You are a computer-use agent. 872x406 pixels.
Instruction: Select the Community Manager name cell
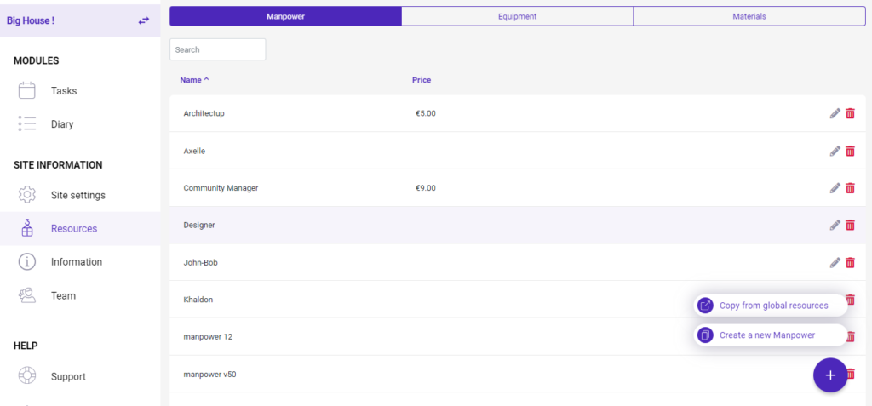point(221,188)
